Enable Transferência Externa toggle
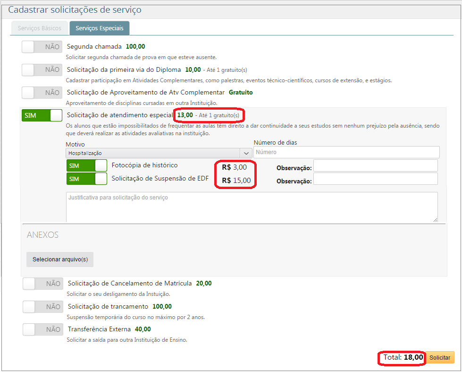This screenshot has width=462, height=372. (43, 329)
